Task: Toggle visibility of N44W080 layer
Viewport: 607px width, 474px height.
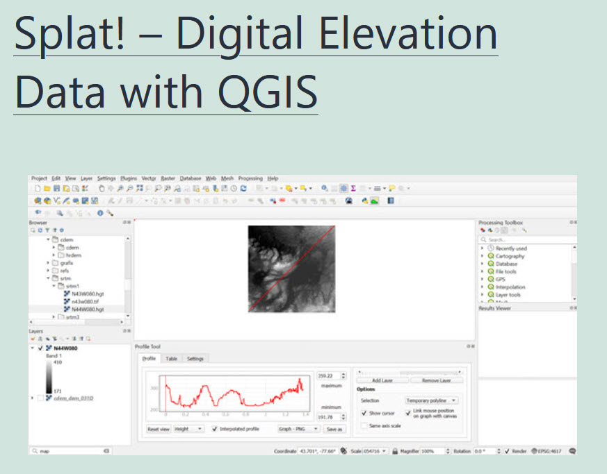Action: click(x=41, y=348)
